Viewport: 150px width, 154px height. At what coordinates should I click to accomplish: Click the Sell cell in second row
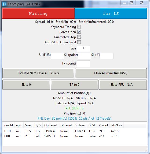(x=37, y=136)
